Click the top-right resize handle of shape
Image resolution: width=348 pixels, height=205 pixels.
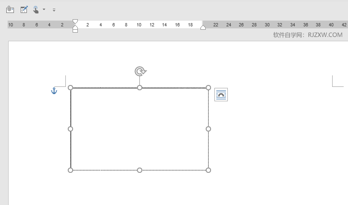pyautogui.click(x=208, y=87)
